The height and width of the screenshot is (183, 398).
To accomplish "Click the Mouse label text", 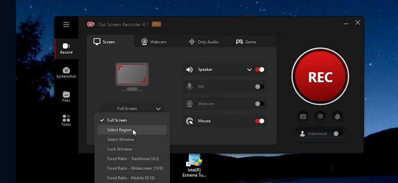I will [x=204, y=121].
